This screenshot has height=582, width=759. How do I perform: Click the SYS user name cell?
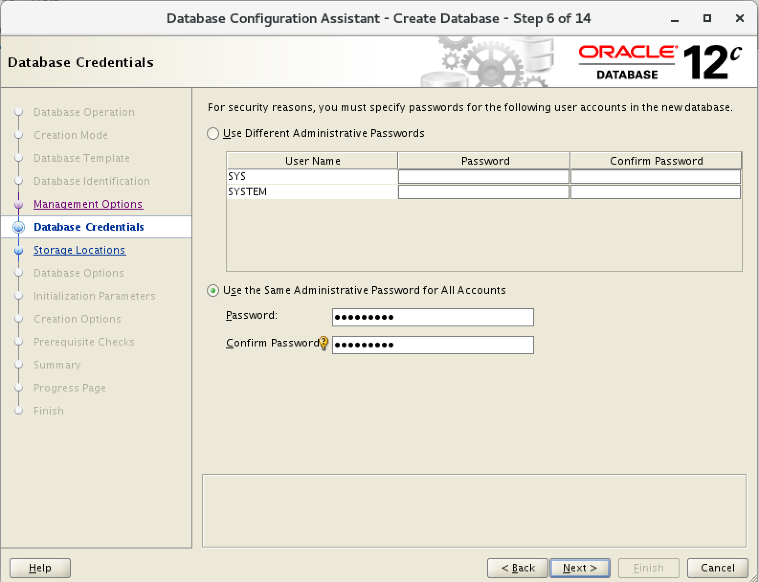coord(312,177)
